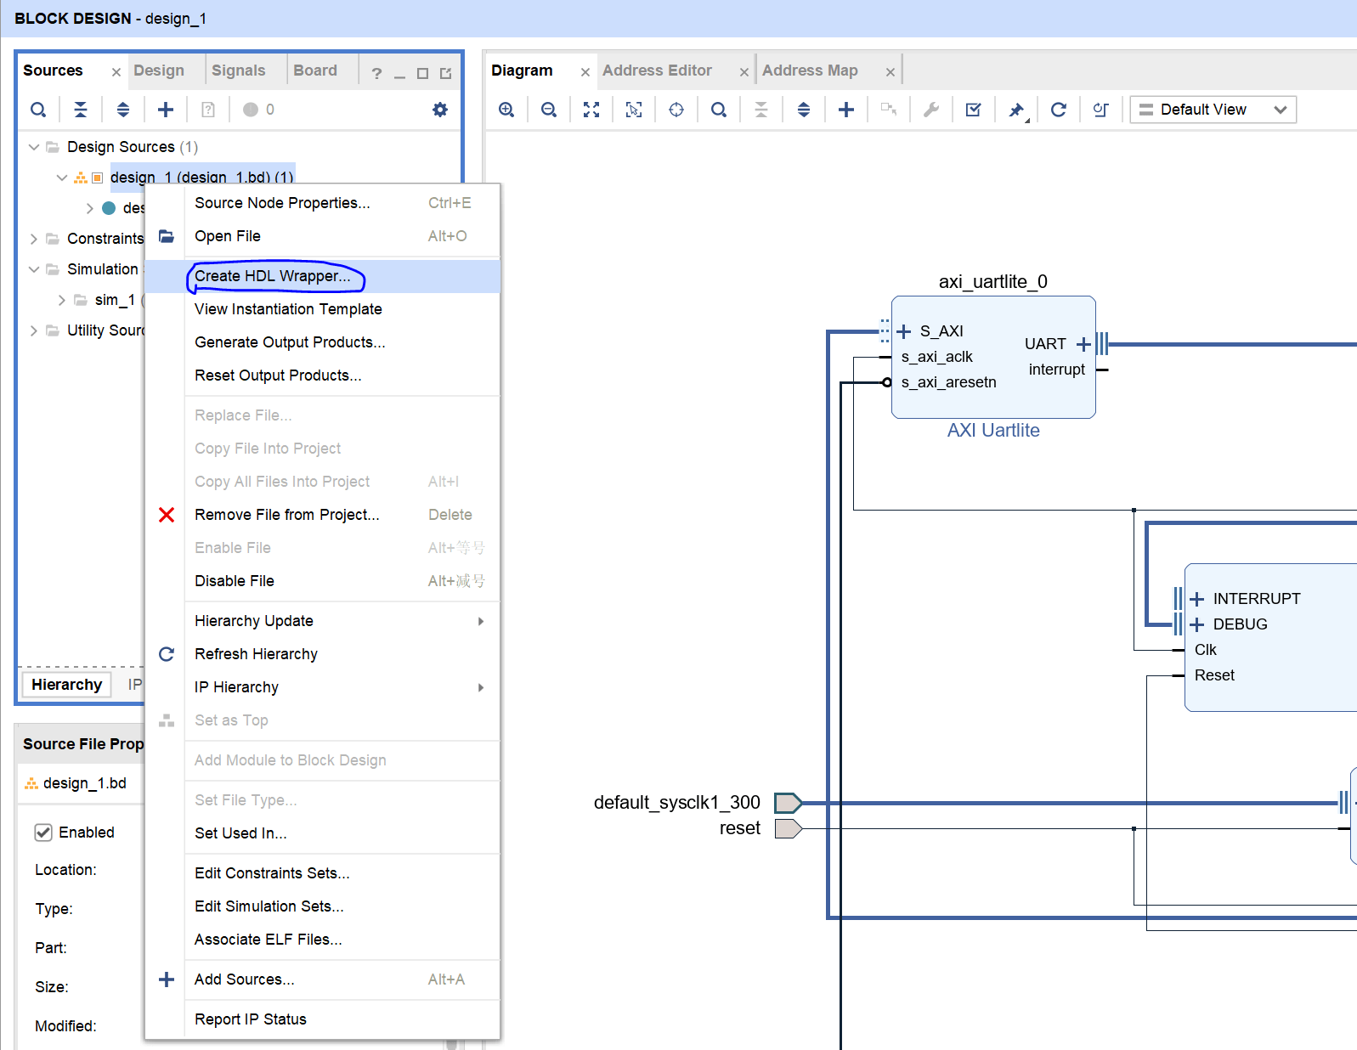Collapse the Design Sources tree node
1357x1050 pixels.
34,147
